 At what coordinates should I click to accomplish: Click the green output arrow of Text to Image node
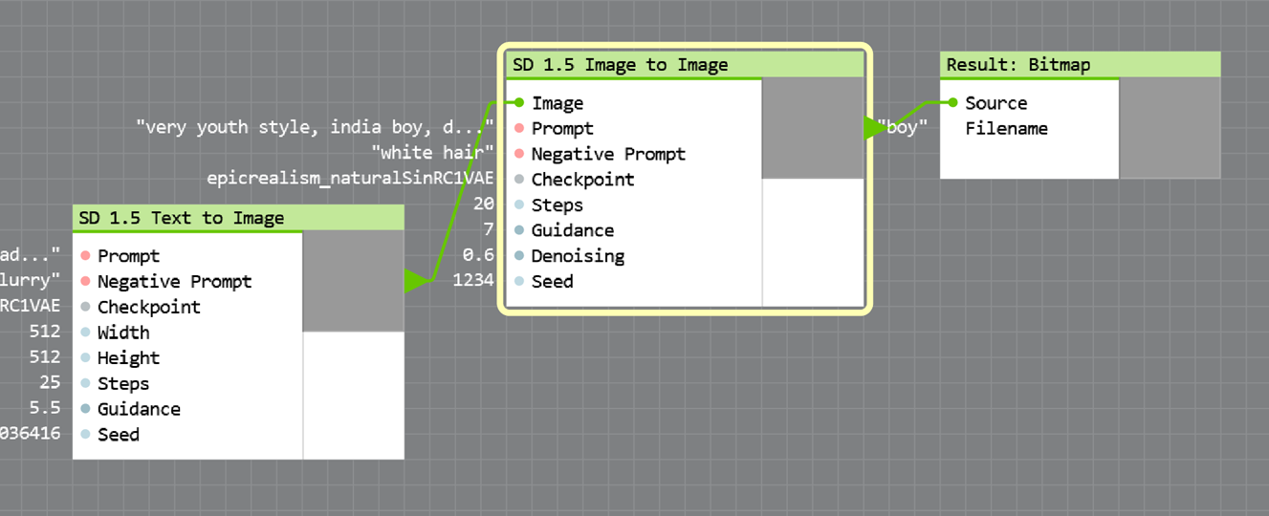tap(416, 281)
